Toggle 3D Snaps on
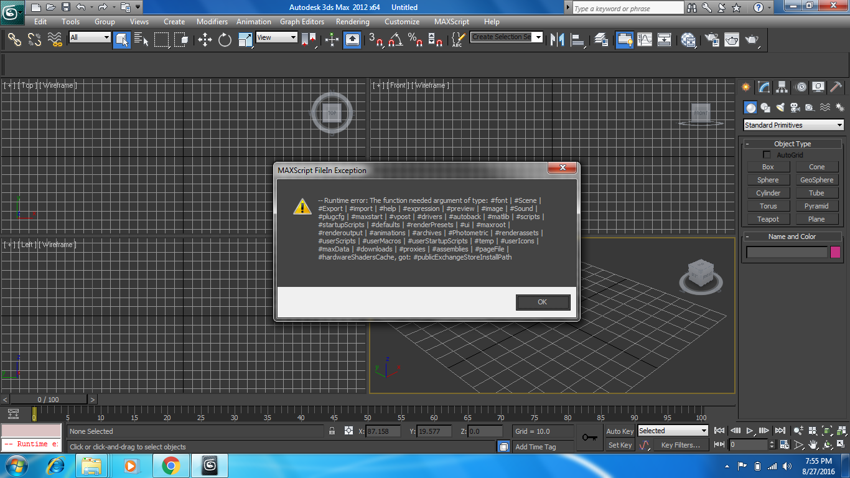This screenshot has height=478, width=850. click(376, 40)
